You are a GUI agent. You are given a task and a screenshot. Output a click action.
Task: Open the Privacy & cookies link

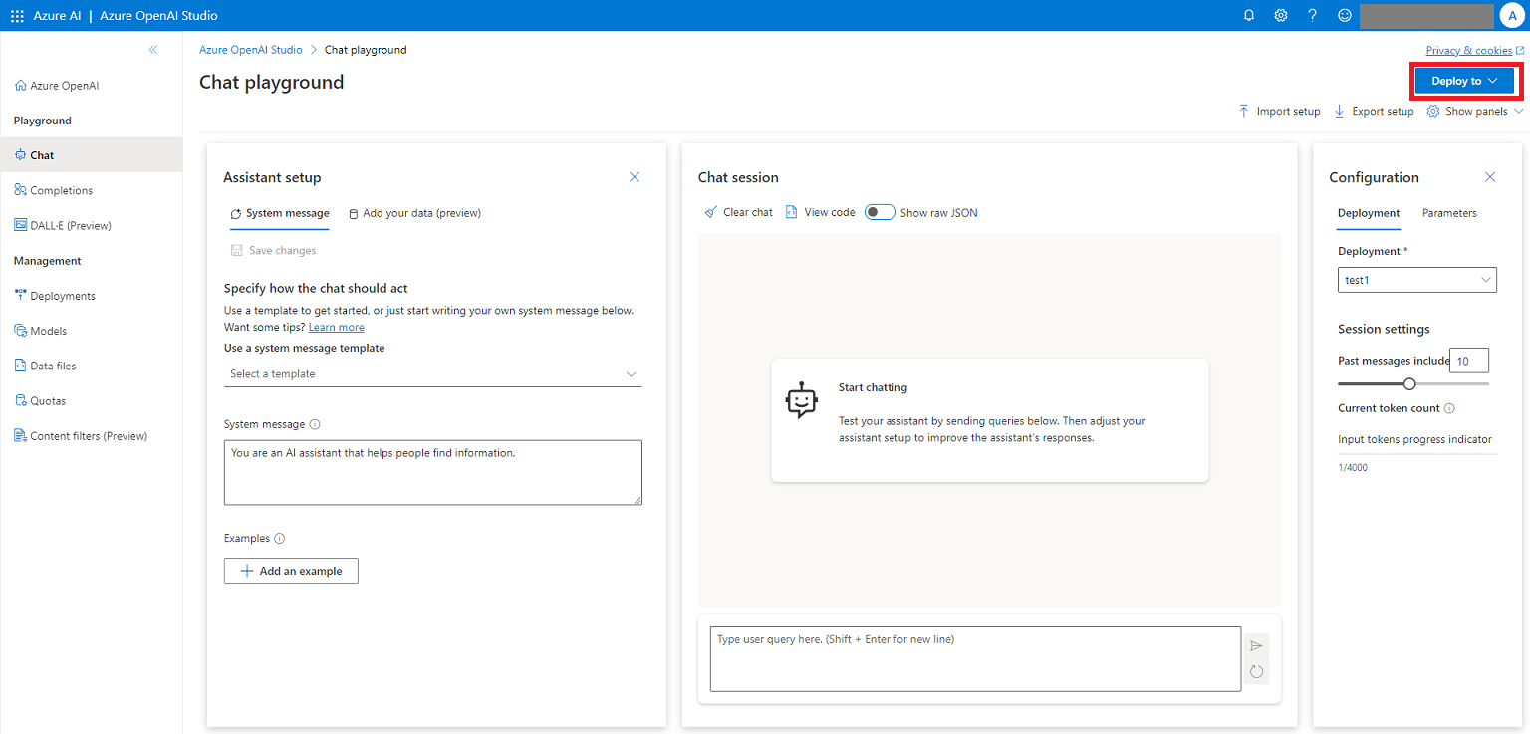click(1468, 50)
